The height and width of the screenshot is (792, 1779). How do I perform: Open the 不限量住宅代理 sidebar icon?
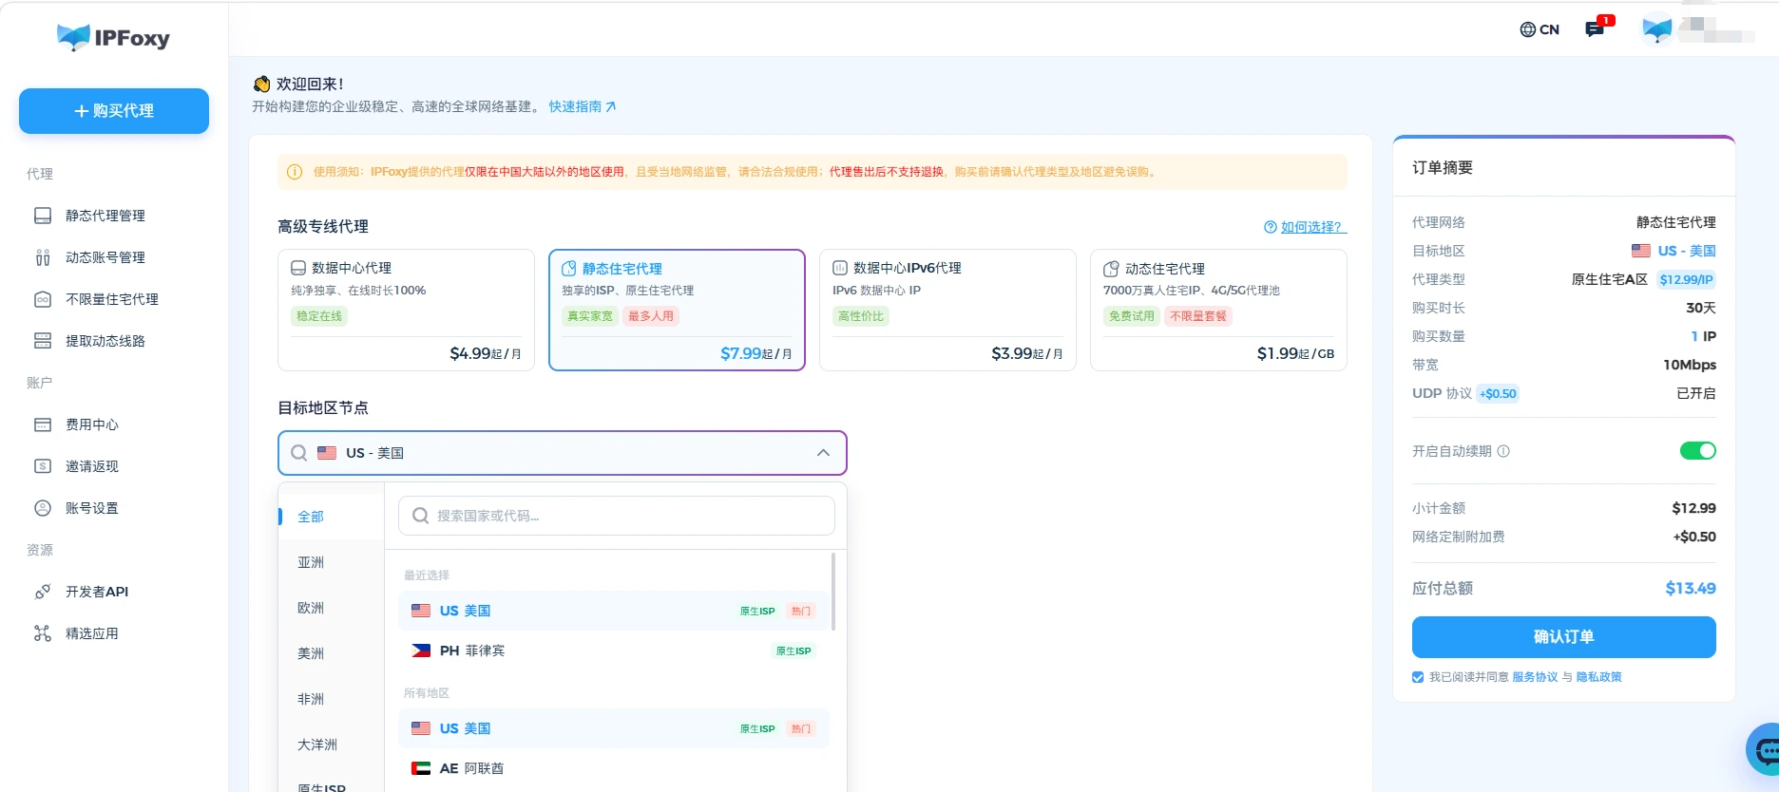43,299
